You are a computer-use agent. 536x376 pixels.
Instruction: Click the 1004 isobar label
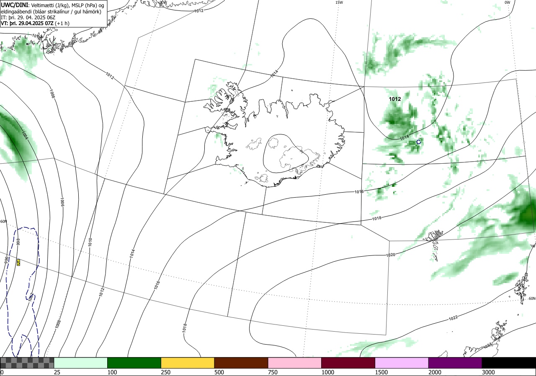coord(25,136)
